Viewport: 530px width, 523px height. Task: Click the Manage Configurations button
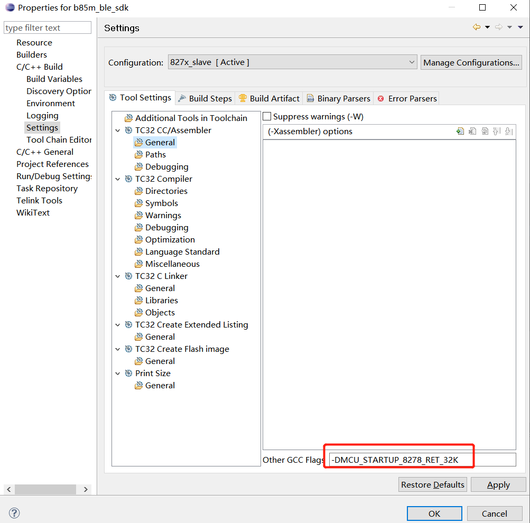[470, 62]
